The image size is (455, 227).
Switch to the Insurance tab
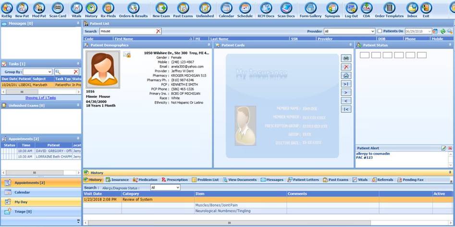coord(117,180)
